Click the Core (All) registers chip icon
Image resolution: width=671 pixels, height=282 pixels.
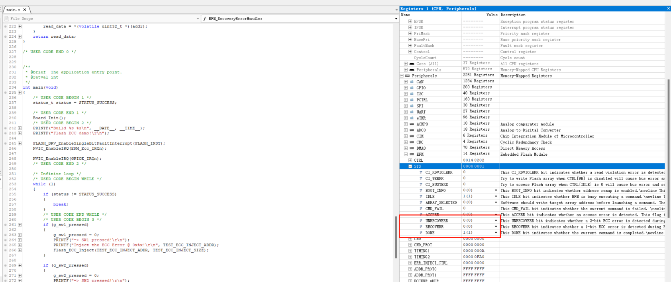pyautogui.click(x=412, y=64)
